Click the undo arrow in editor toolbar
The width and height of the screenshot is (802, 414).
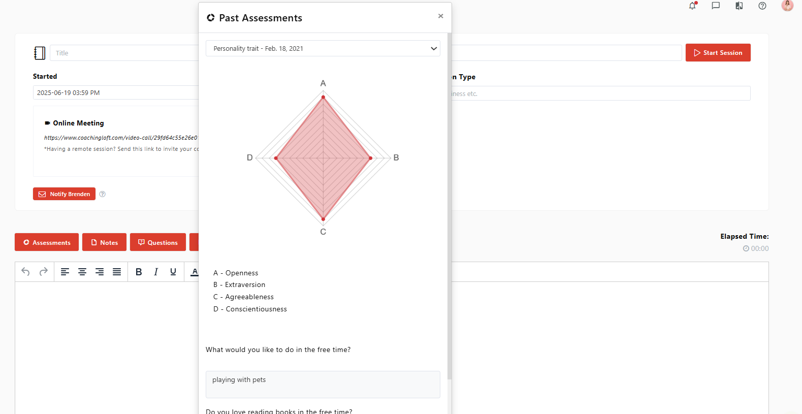pyautogui.click(x=25, y=272)
